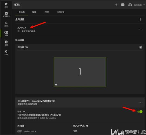Click the Sony SDM27U9M2*30 display name
146x135 pixels.
point(43,101)
